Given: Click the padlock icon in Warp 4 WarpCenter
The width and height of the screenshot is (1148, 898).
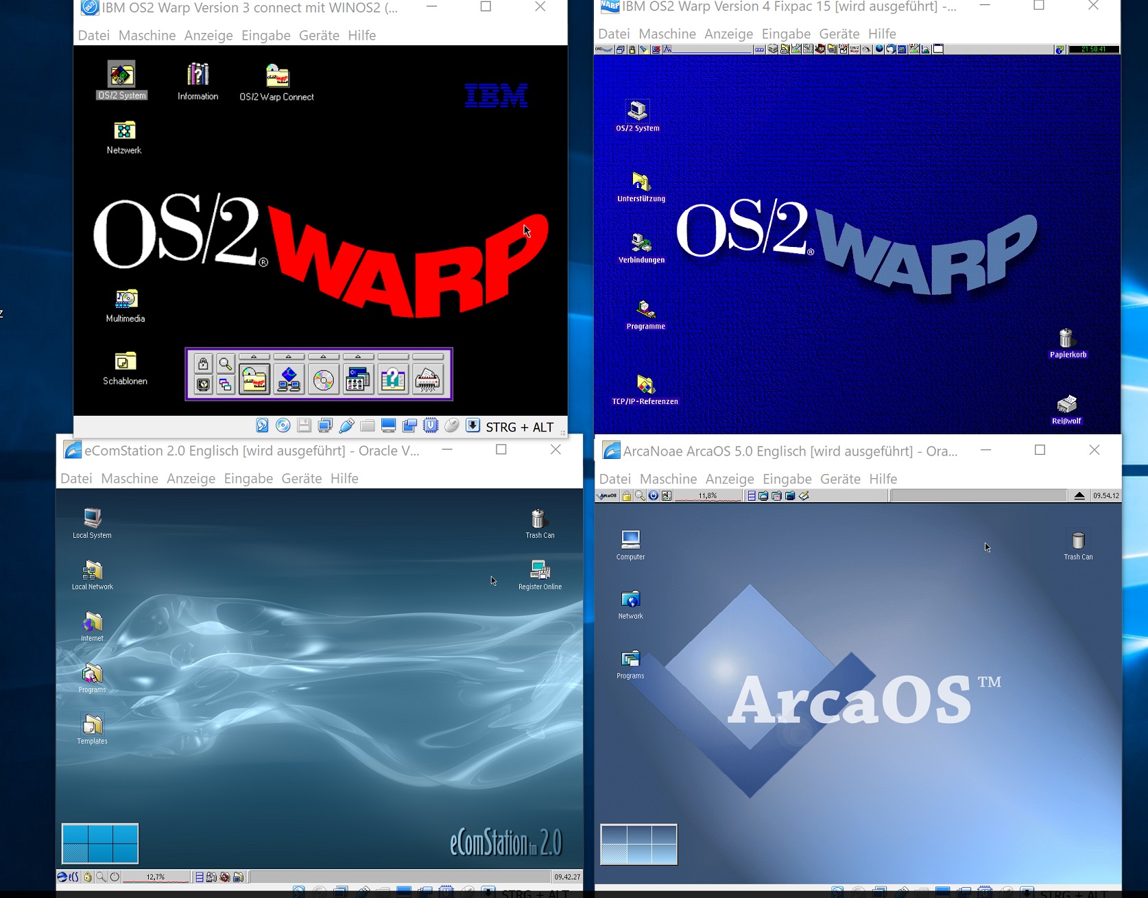Looking at the screenshot, I should (632, 49).
